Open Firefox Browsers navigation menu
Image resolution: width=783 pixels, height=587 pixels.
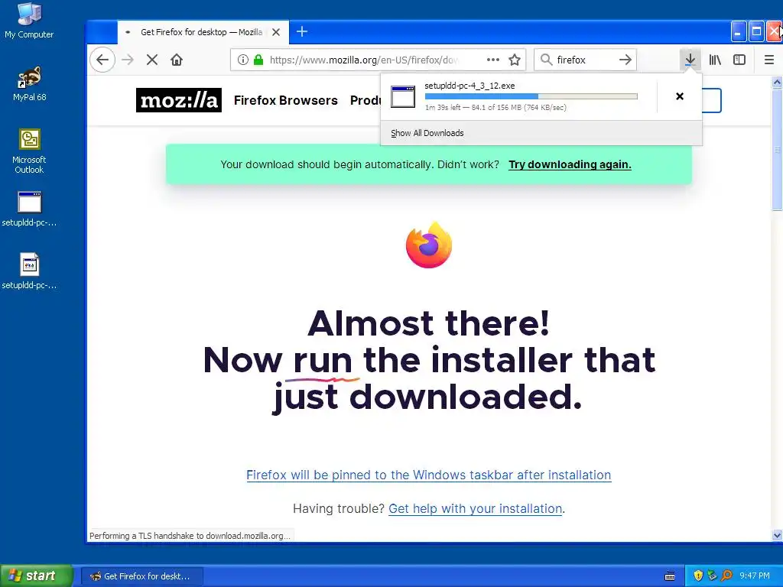(x=286, y=100)
